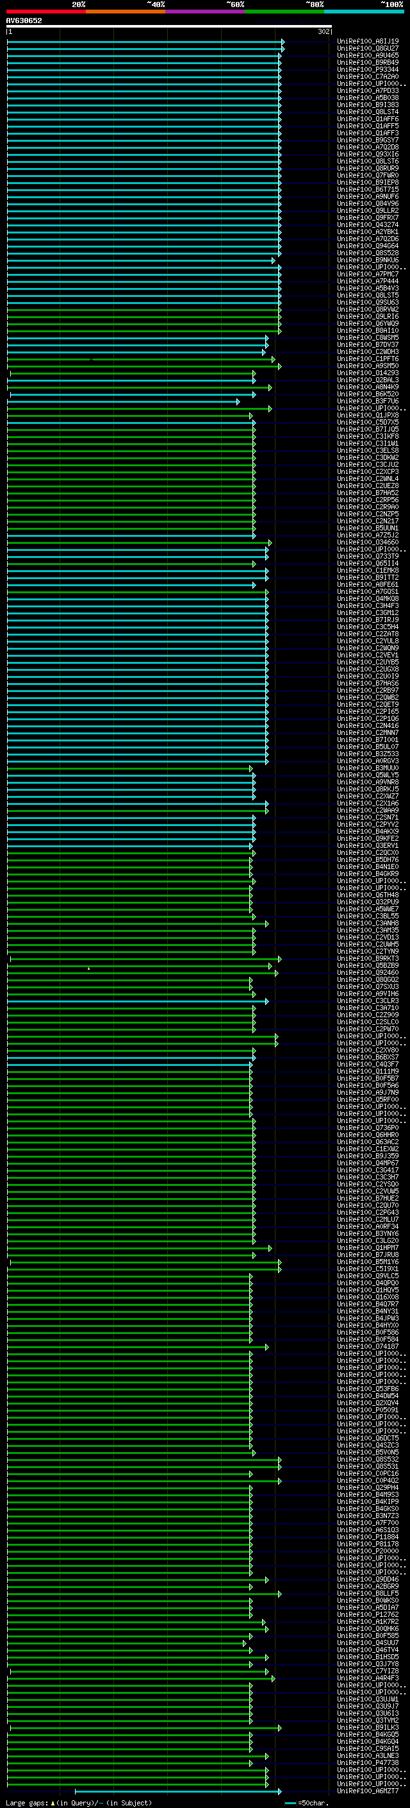The width and height of the screenshot is (410, 1808).
Task: Open hit UniRef100_Q8GU27
Action: click(x=368, y=49)
